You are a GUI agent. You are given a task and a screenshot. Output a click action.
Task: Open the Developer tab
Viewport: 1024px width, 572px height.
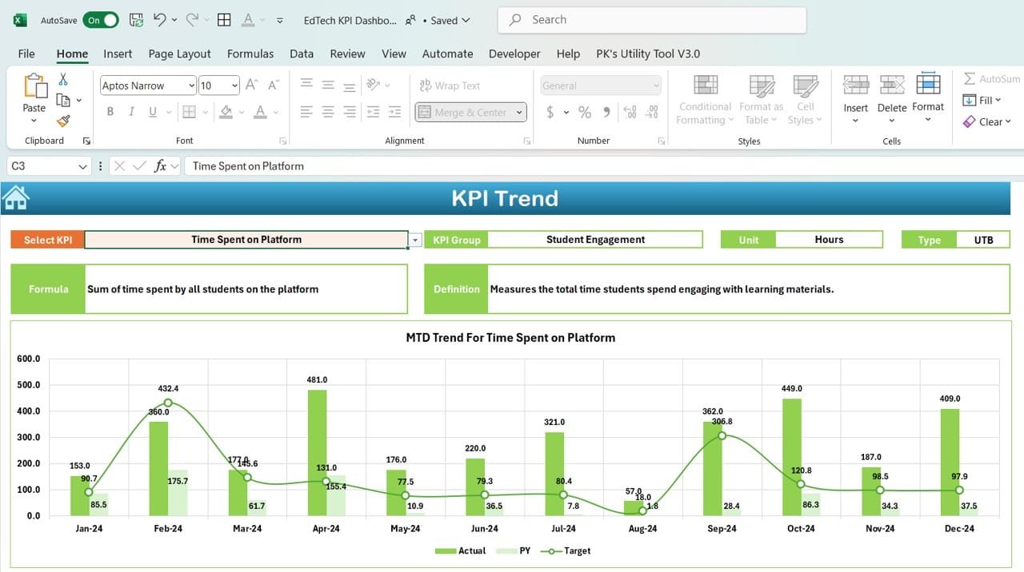514,54
